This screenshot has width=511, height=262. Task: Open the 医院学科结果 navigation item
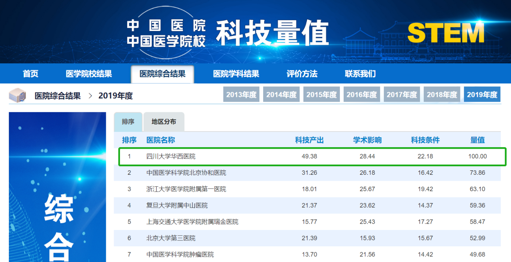[236, 74]
